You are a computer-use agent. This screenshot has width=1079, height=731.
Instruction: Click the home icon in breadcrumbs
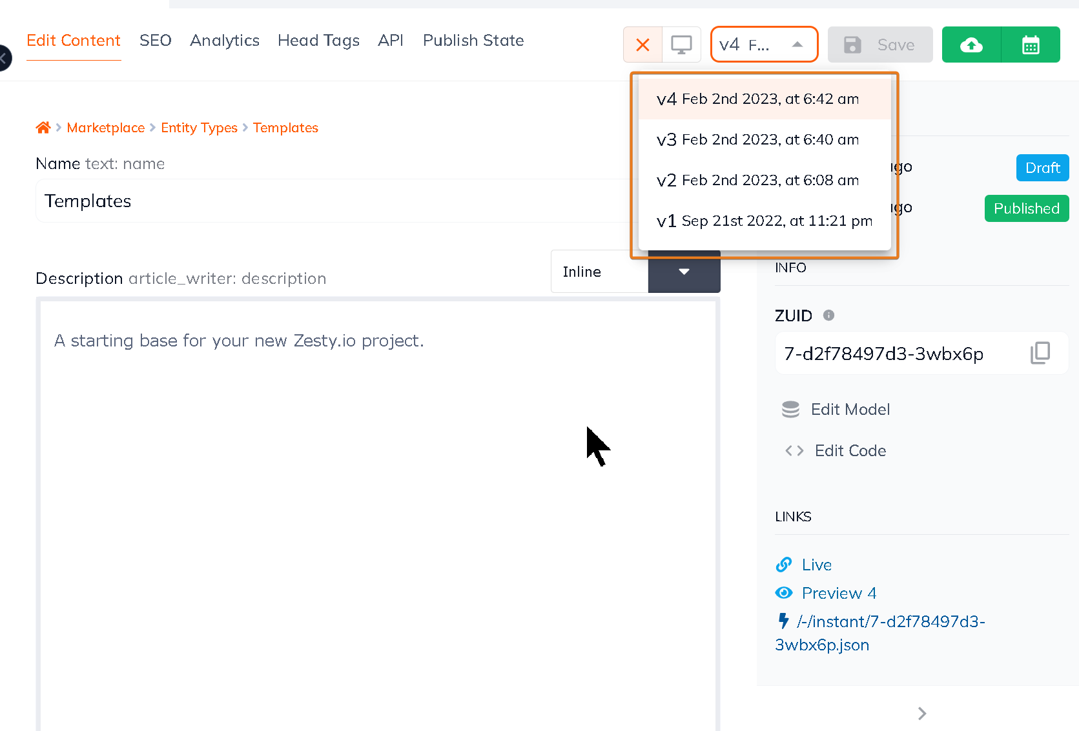tap(43, 128)
